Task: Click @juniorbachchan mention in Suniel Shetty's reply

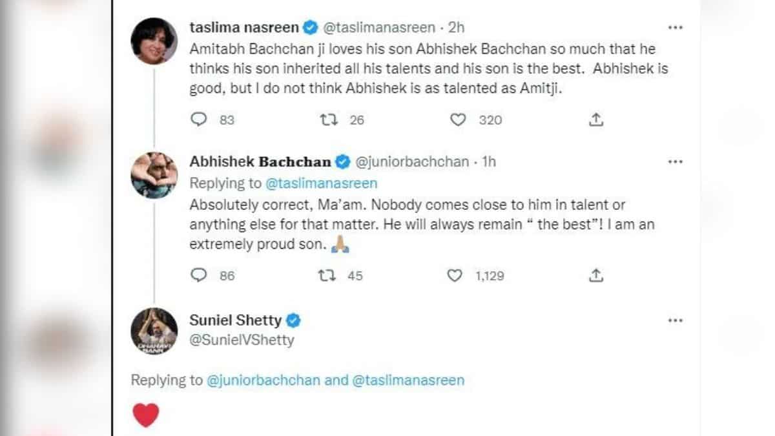Action: (263, 380)
